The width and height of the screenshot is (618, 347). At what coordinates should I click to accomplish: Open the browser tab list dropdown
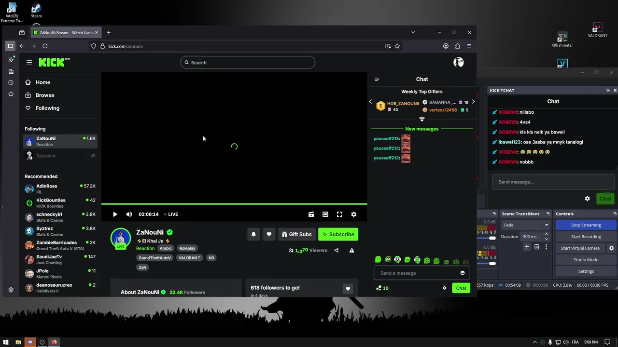[x=413, y=32]
